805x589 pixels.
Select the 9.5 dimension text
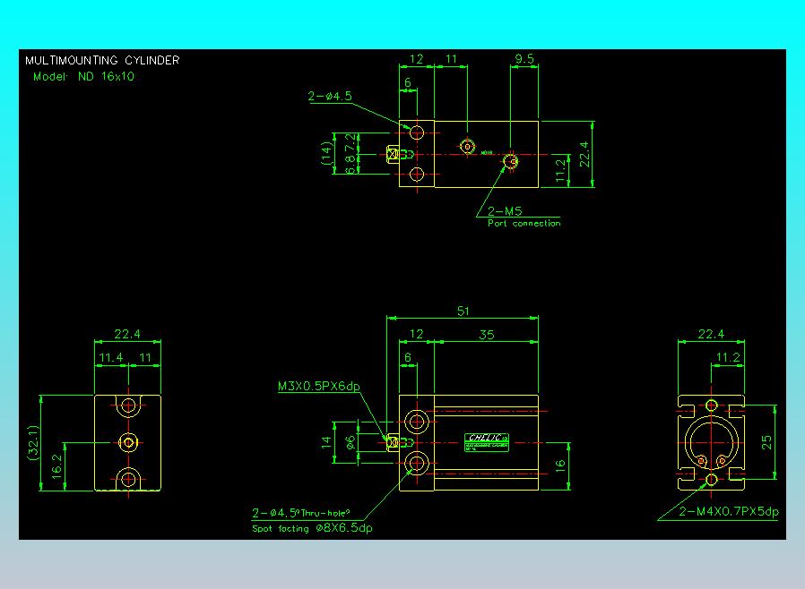[524, 59]
